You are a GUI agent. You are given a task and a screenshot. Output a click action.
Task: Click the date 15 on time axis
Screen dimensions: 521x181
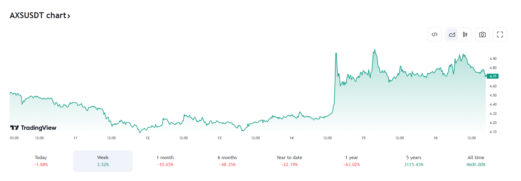coord(363,138)
